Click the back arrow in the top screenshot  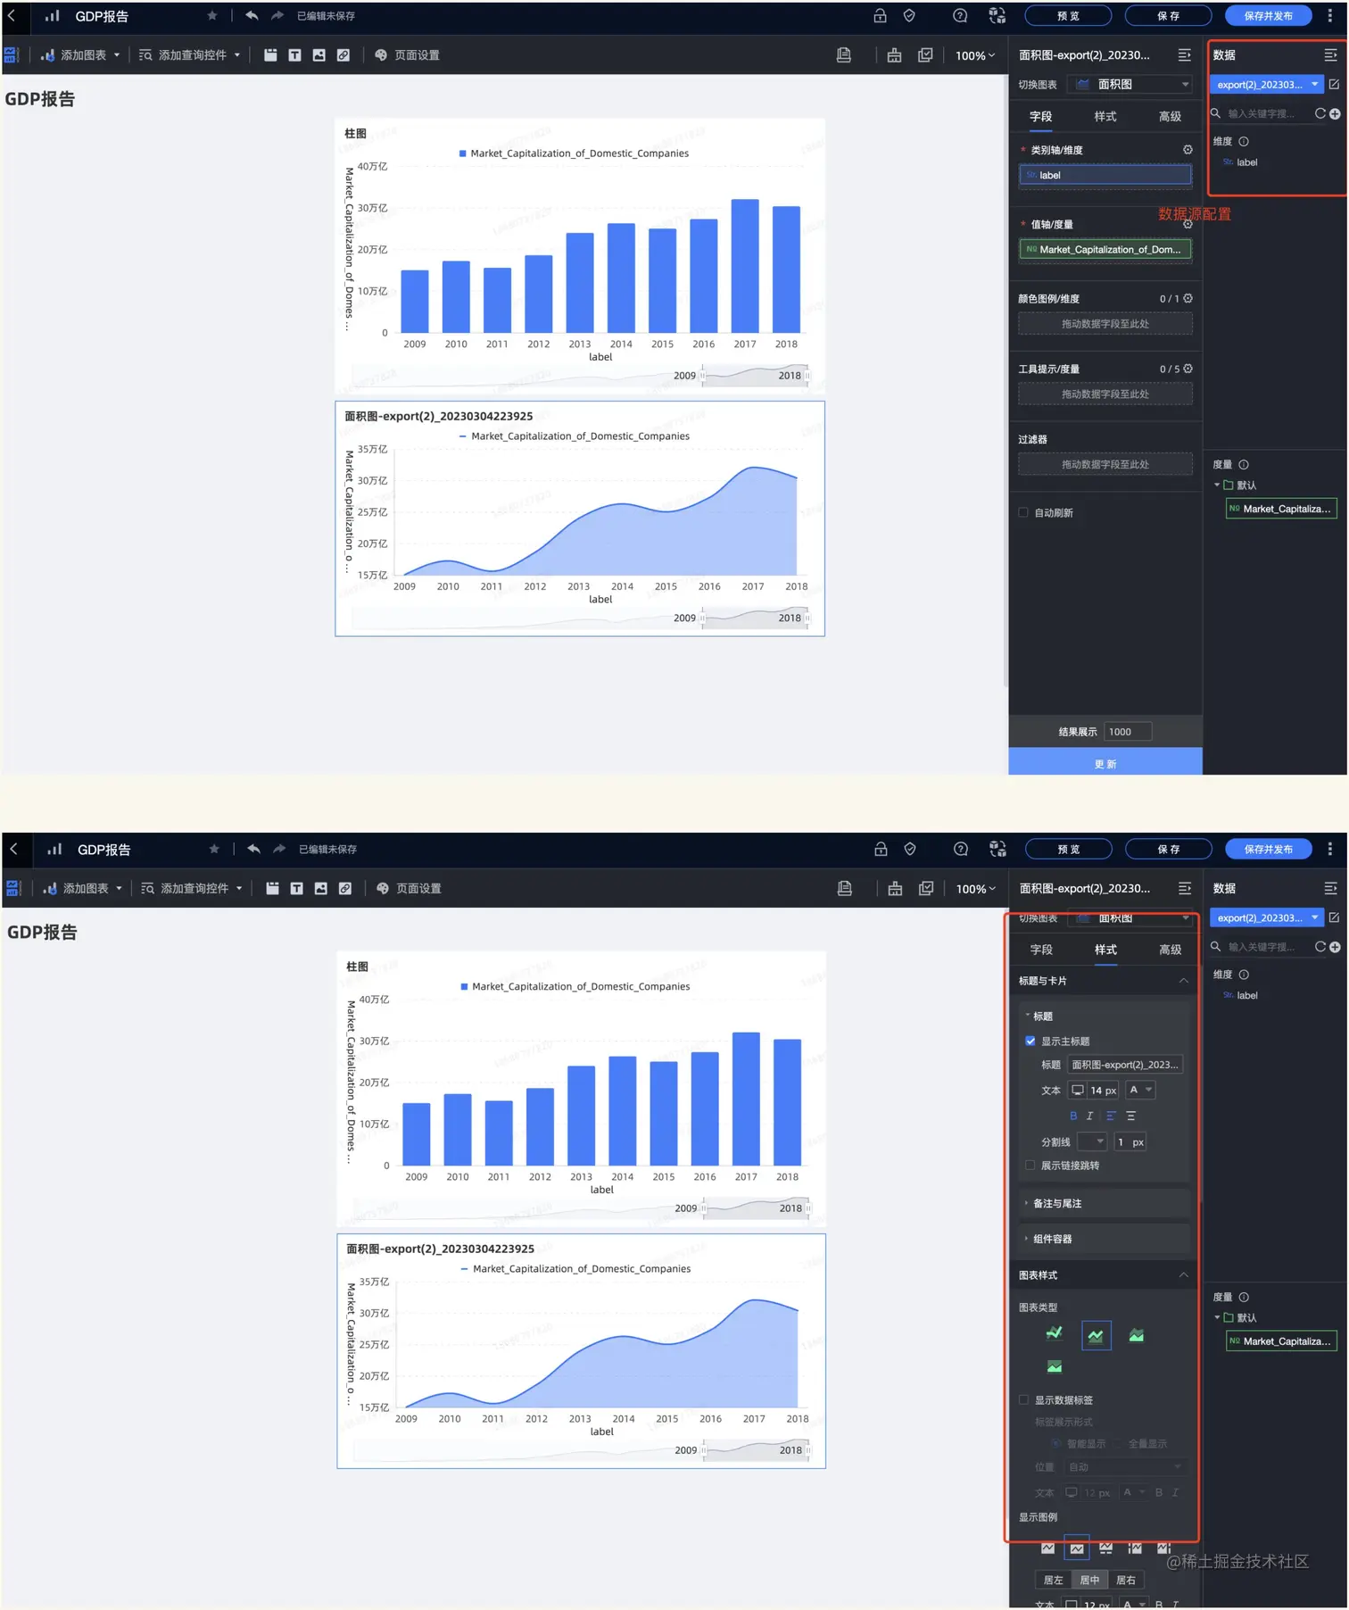pyautogui.click(x=12, y=15)
